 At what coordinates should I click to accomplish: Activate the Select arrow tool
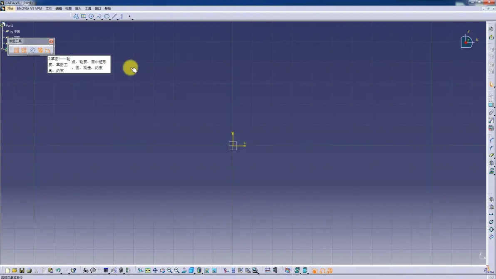[x=491, y=84]
